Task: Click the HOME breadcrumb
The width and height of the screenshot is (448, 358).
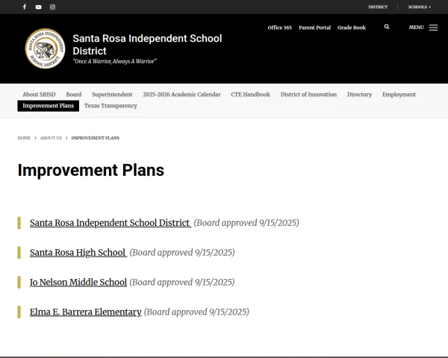Action: point(24,138)
